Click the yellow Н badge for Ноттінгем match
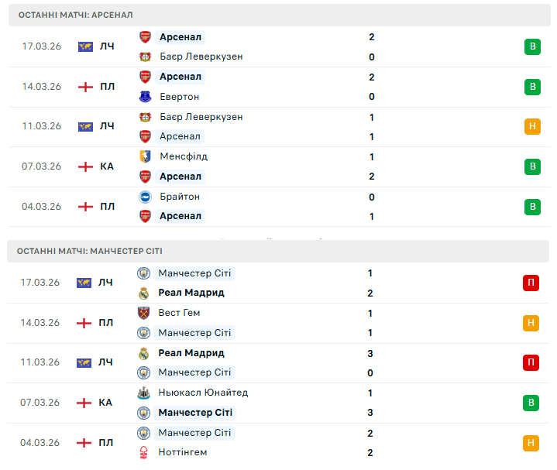 pyautogui.click(x=531, y=443)
